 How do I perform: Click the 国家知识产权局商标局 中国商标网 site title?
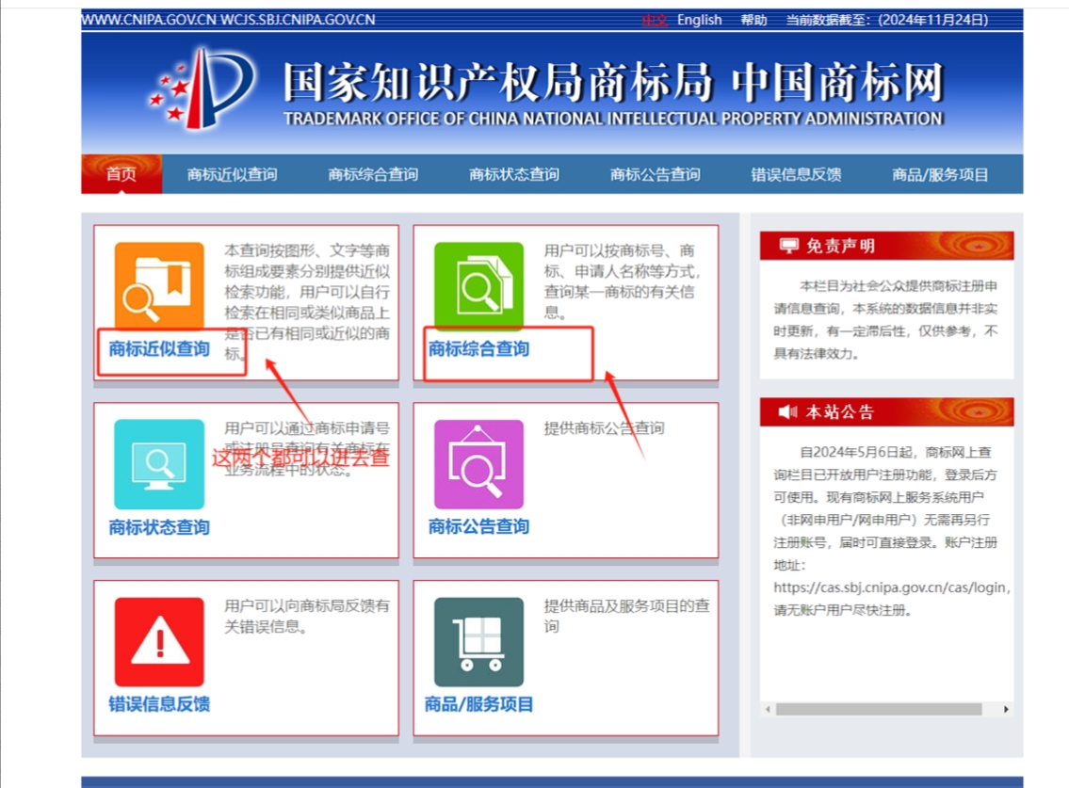[x=613, y=82]
